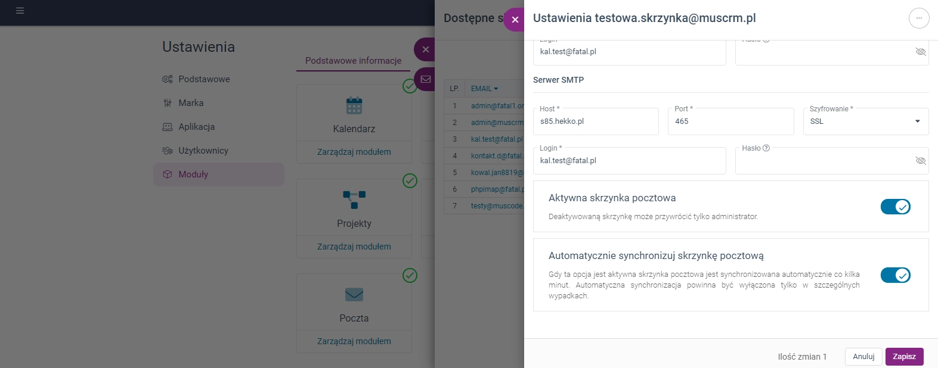Click the Anuluj button

click(863, 357)
